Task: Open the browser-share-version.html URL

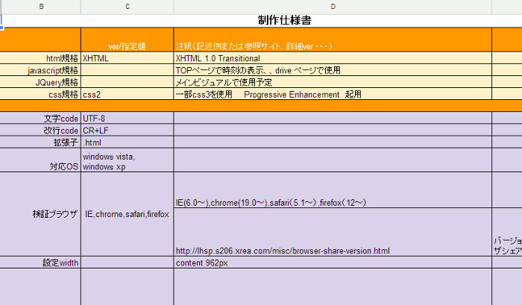Action: (x=283, y=251)
